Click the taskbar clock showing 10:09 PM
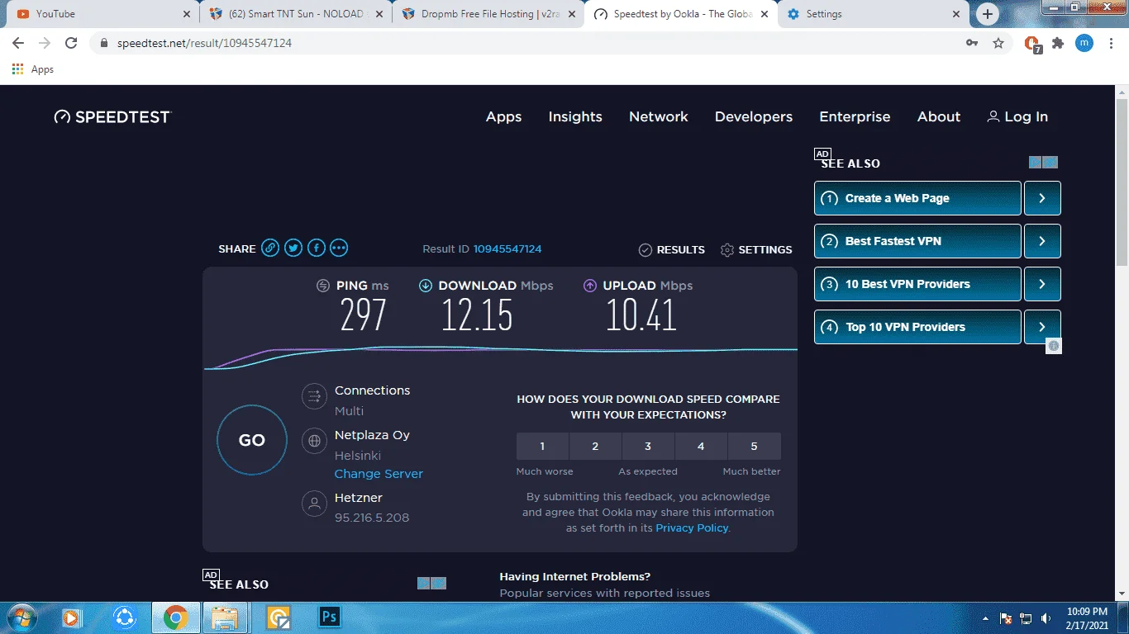Screen dimensions: 1129x634 pos(1087,618)
